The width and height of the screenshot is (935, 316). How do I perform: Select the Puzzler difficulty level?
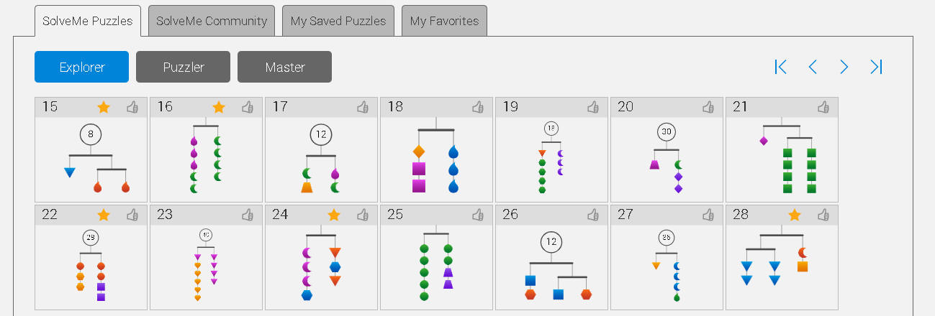(x=183, y=67)
